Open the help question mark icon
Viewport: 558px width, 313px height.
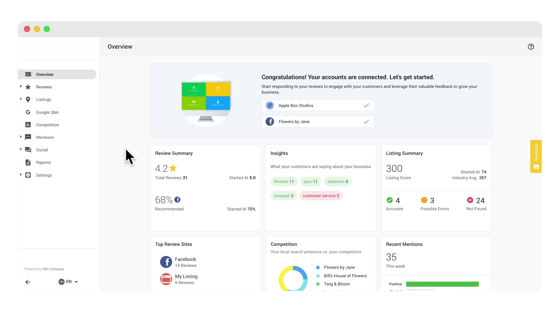coord(531,47)
